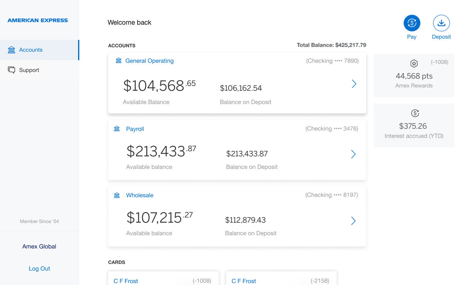Click the Pay circular icon
Image resolution: width=472 pixels, height=285 pixels.
click(412, 23)
